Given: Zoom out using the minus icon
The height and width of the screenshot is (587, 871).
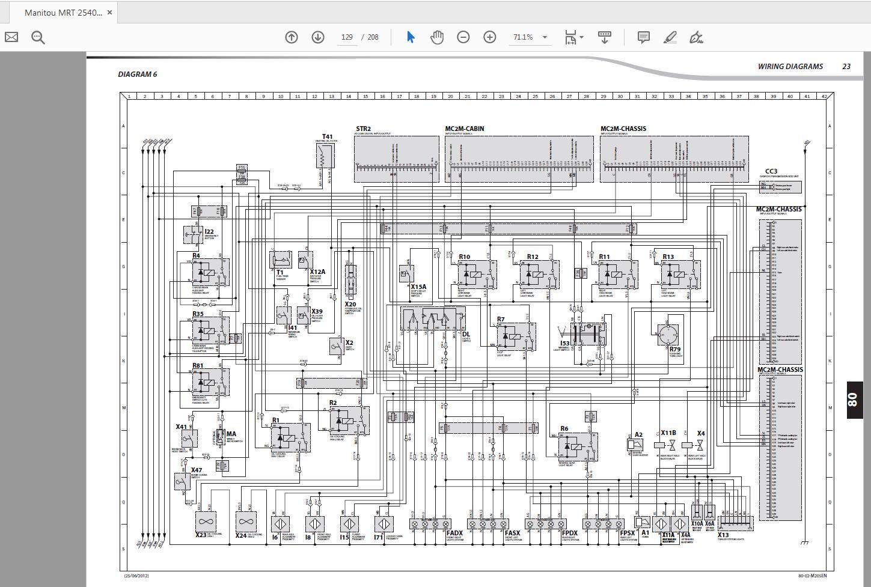Looking at the screenshot, I should (463, 37).
